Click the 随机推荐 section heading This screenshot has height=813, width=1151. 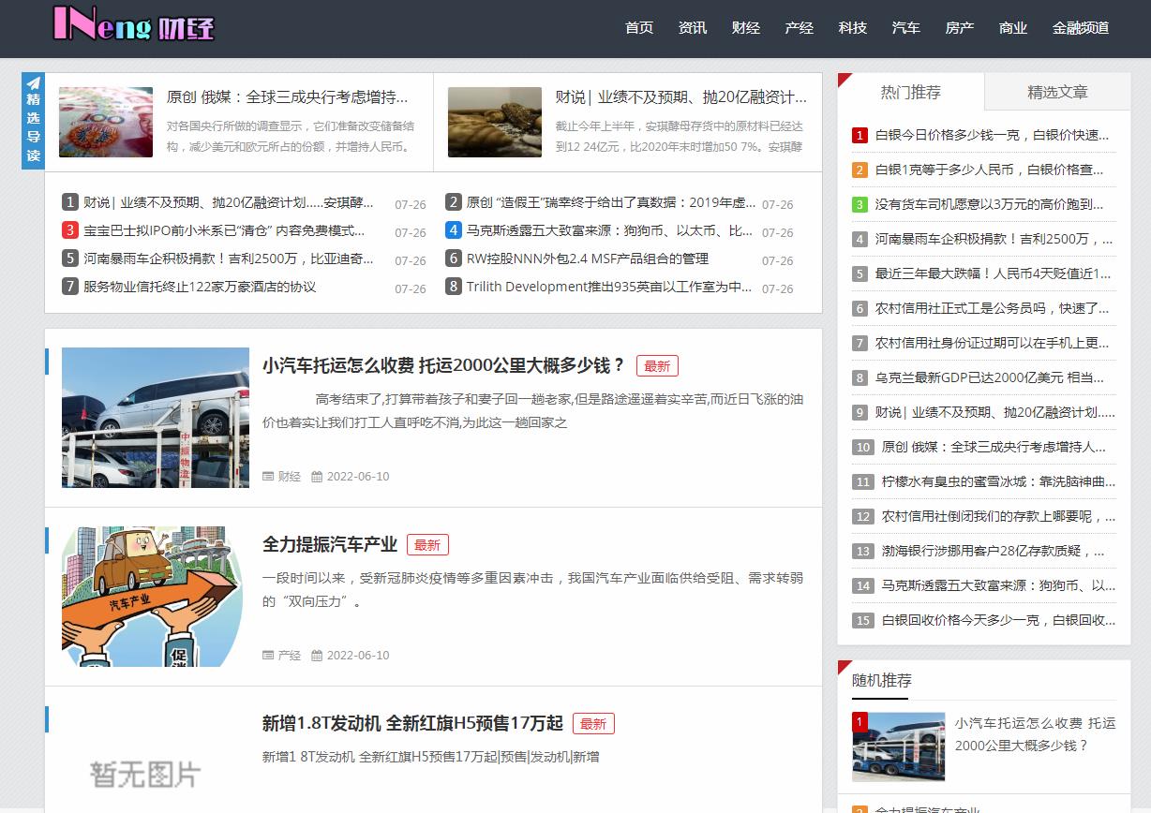881,680
